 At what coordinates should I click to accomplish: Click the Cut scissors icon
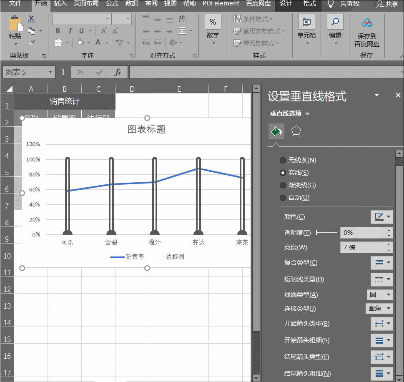[x=31, y=19]
